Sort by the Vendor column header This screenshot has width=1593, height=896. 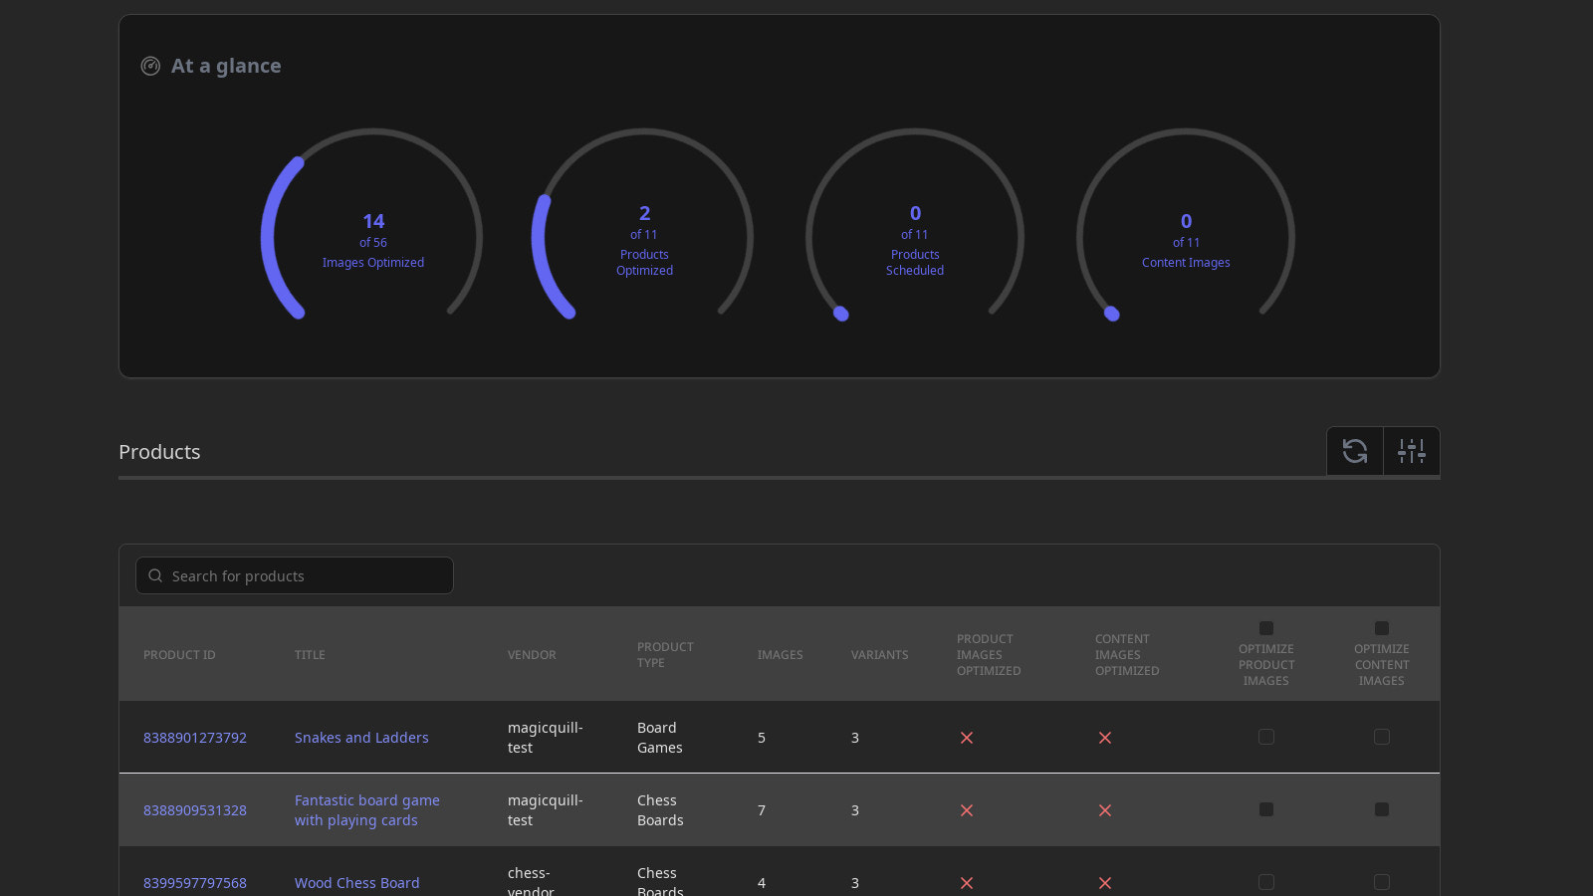tap(532, 655)
